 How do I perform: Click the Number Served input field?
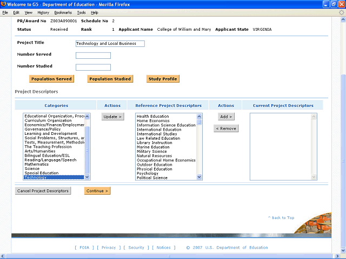point(93,56)
